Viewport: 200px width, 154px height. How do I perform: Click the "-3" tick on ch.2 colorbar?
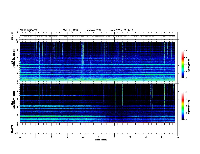click(x=186, y=92)
